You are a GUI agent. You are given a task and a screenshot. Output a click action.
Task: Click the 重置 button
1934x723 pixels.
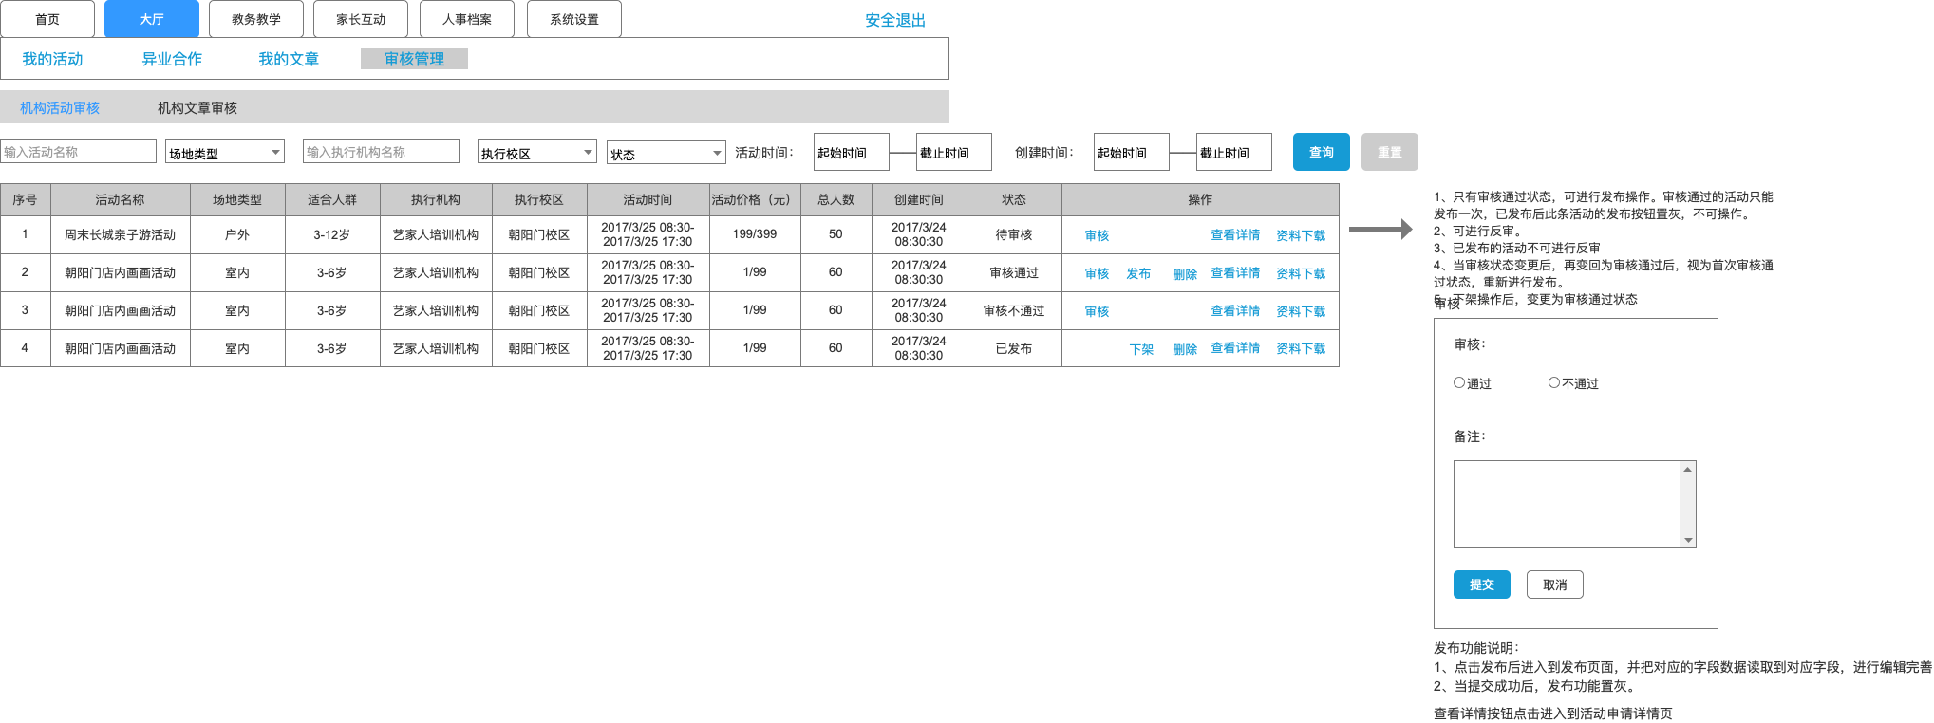[x=1390, y=152]
